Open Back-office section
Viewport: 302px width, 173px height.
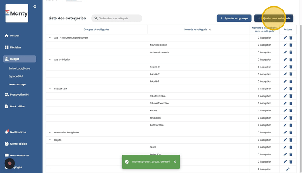pyautogui.click(x=14, y=106)
